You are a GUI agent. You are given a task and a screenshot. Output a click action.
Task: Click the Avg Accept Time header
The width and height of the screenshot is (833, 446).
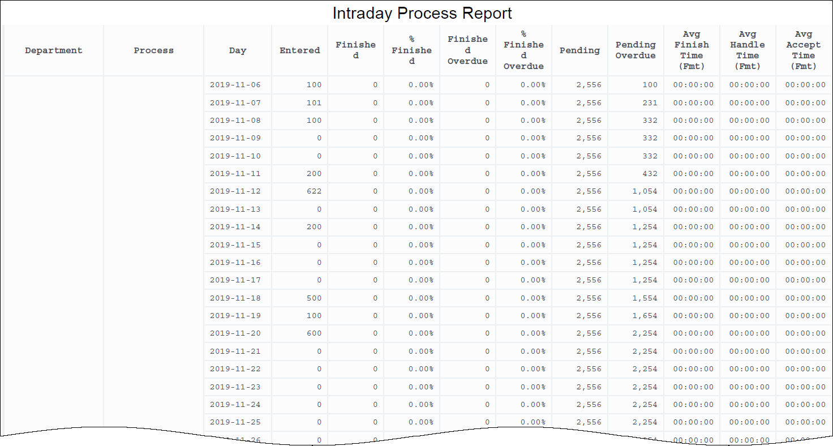[x=803, y=50]
